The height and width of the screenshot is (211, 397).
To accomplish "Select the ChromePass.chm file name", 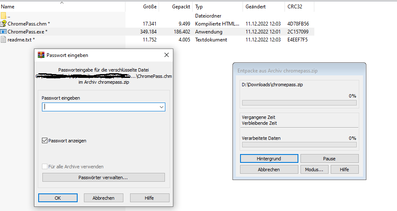I will click(x=29, y=24).
